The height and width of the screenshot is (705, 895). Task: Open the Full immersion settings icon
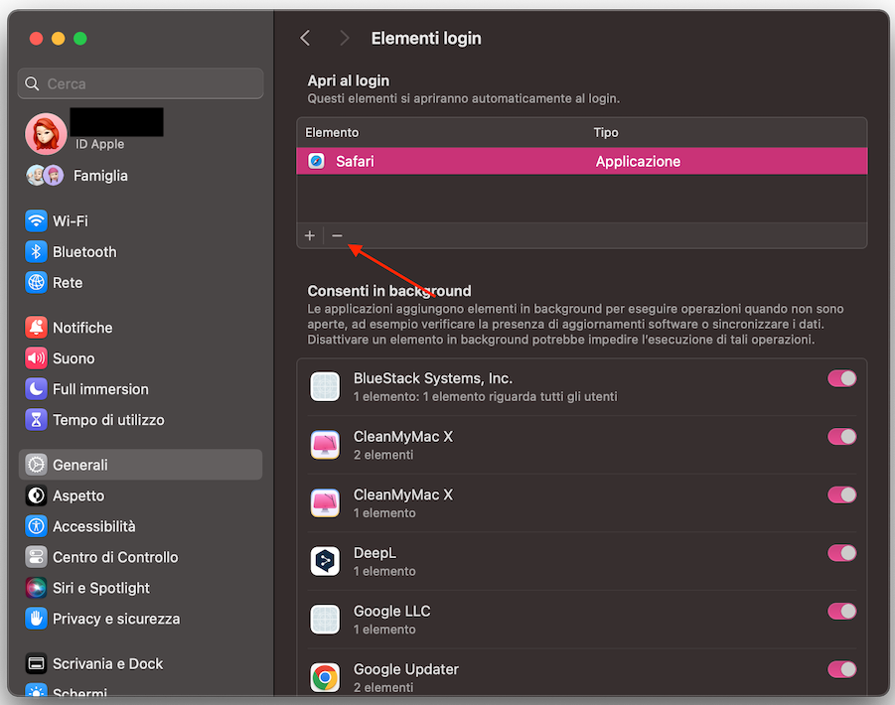pyautogui.click(x=38, y=388)
